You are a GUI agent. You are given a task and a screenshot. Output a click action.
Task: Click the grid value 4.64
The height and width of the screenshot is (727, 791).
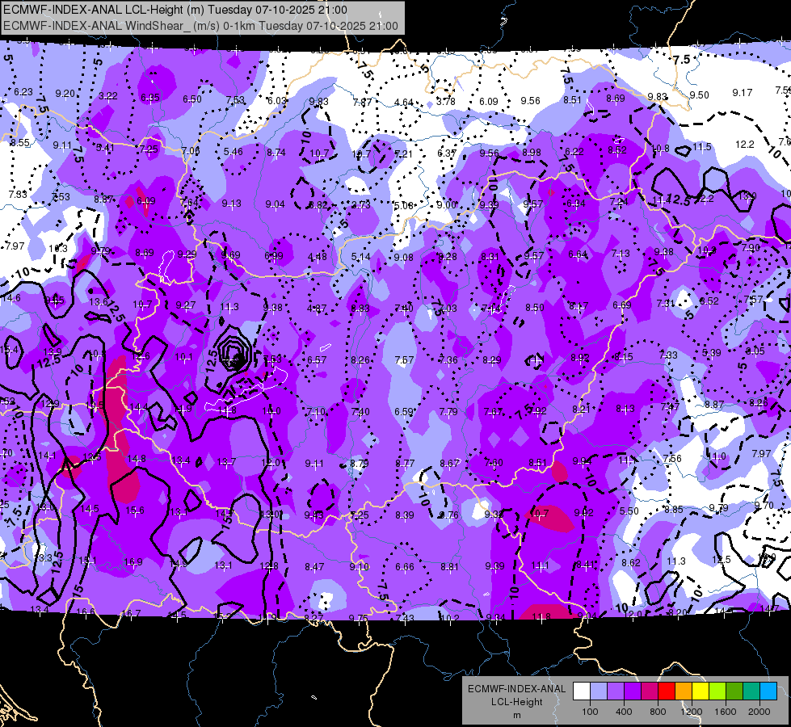403,103
